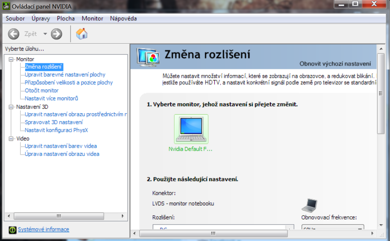Open Upravit barevné nastavení plochy
Image resolution: width=390 pixels, height=241 pixels.
[65, 74]
